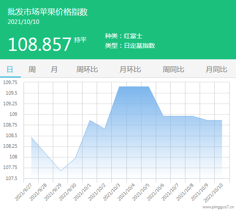Click the www.pingguo7.cn watermark link

(x=218, y=207)
